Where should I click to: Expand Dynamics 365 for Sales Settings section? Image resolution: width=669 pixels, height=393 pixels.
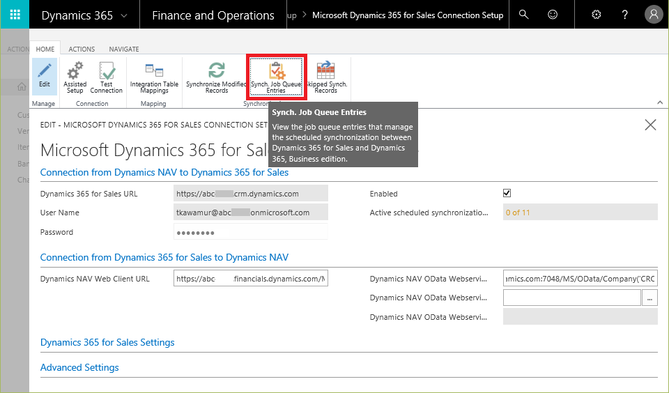(x=107, y=342)
